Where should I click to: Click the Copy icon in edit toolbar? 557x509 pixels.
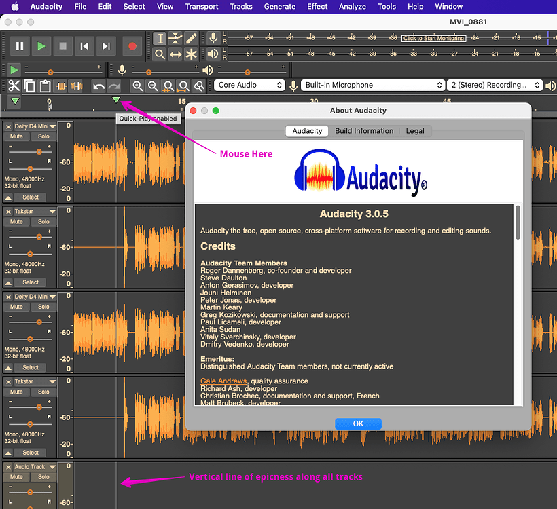click(29, 86)
